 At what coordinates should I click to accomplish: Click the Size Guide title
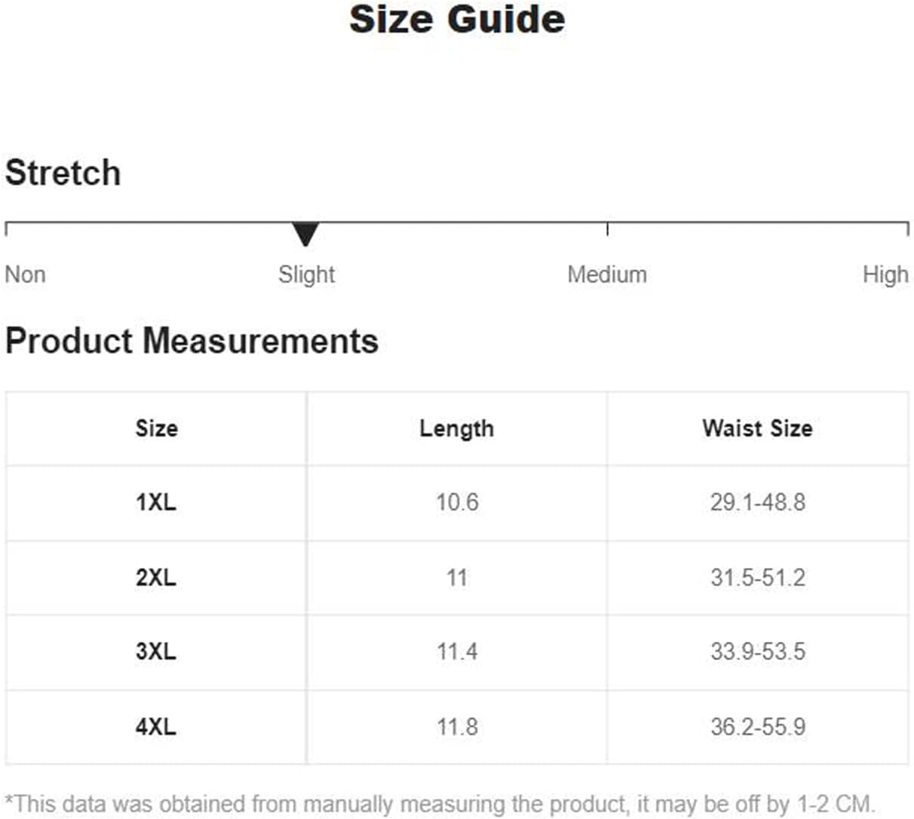click(x=457, y=19)
